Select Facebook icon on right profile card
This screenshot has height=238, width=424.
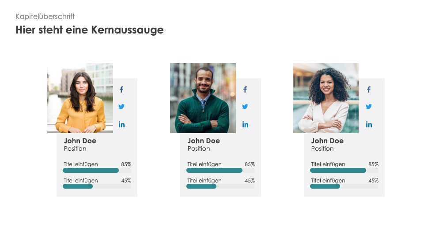point(369,89)
